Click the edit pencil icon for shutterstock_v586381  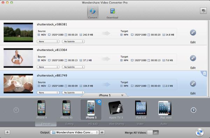point(193,33)
